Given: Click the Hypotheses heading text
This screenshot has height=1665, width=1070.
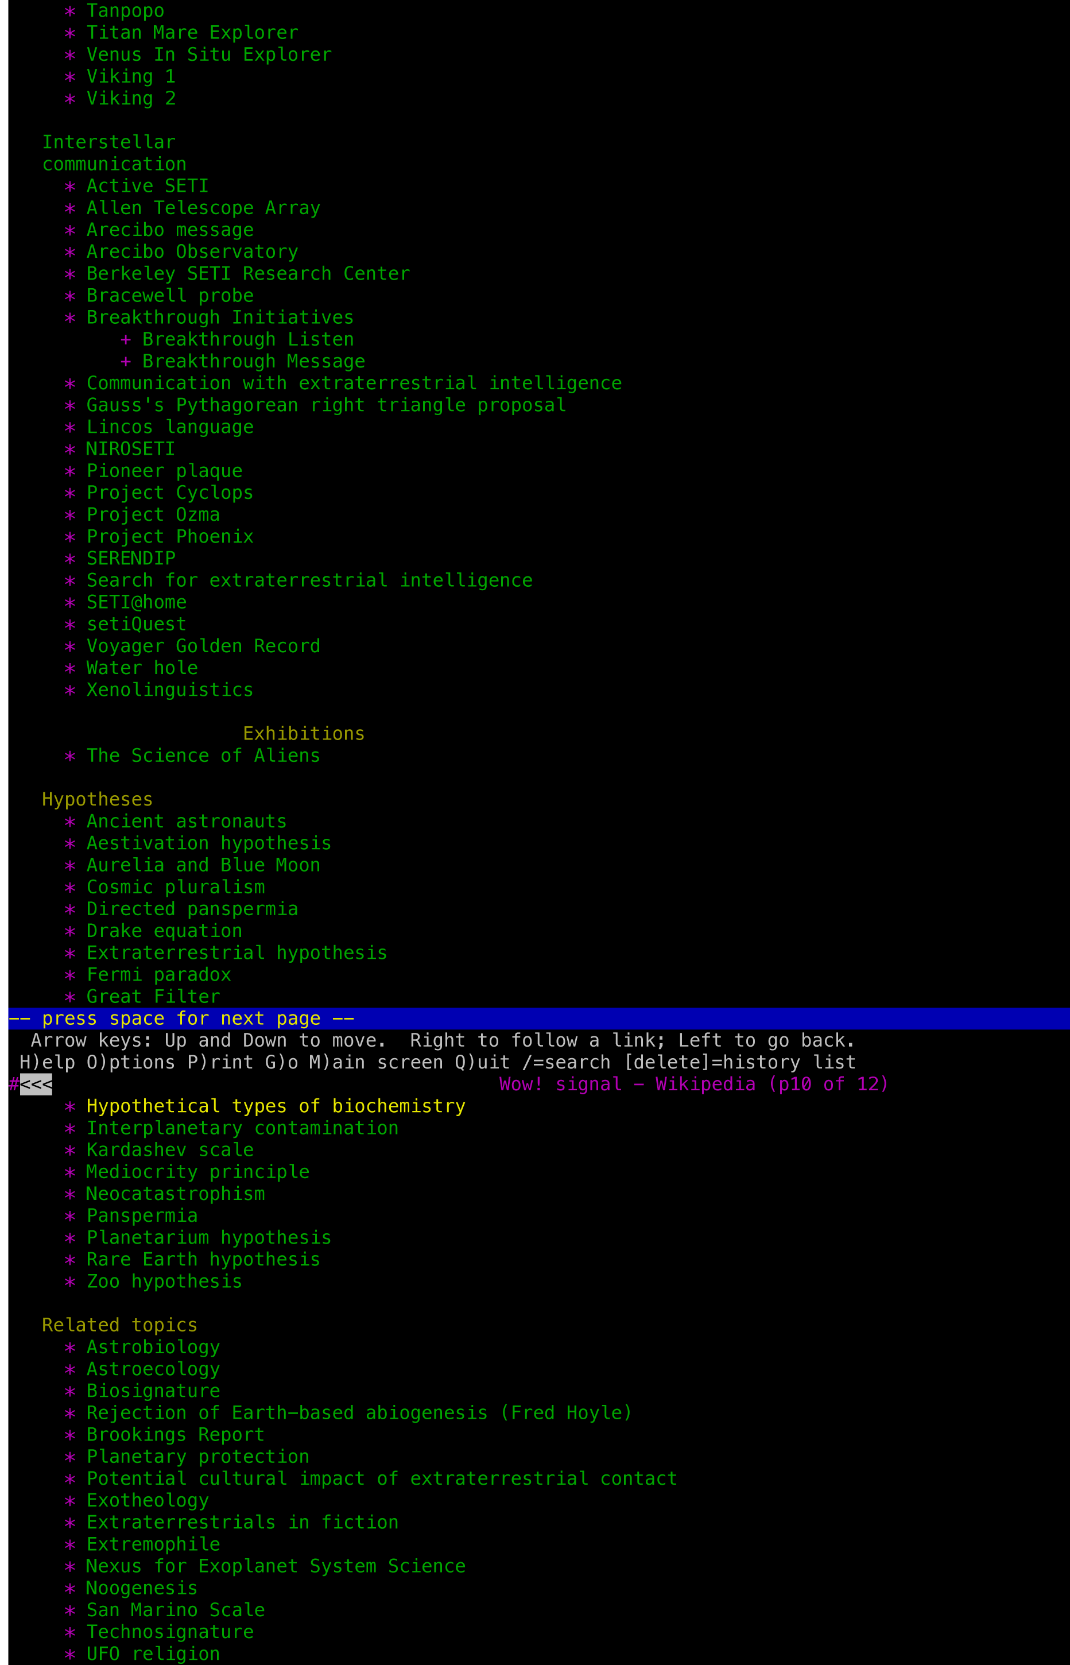Looking at the screenshot, I should (97, 799).
